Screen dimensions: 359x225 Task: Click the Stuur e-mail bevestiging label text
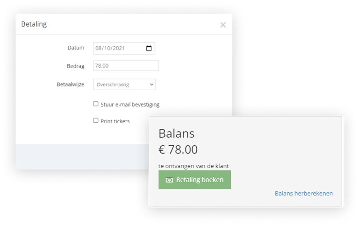130,105
